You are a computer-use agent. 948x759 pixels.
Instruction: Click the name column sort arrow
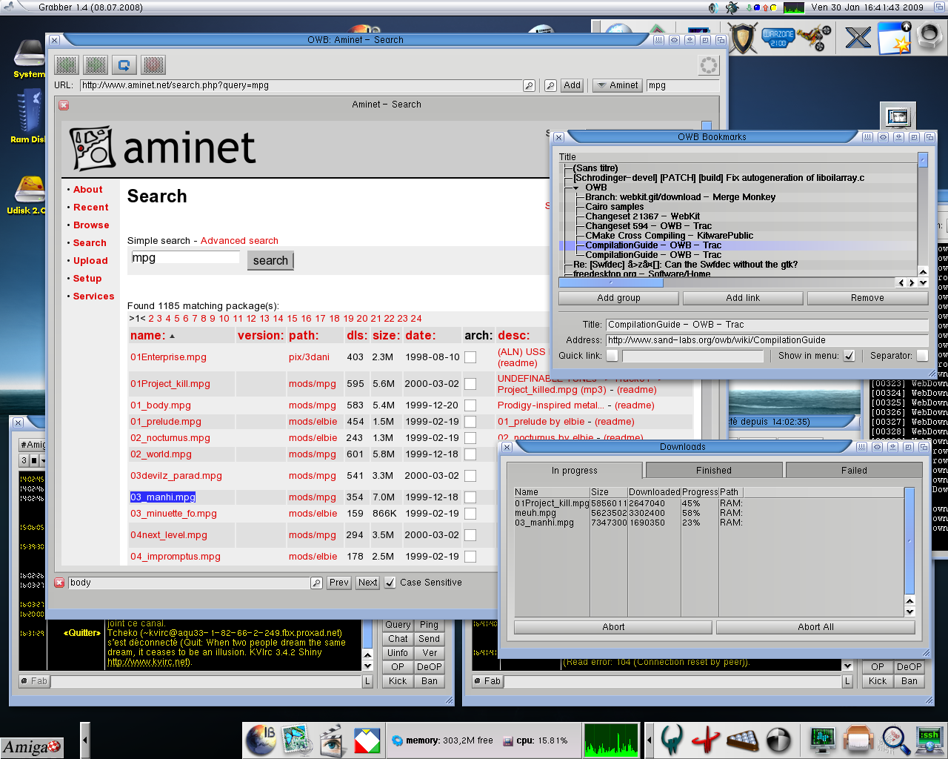173,337
